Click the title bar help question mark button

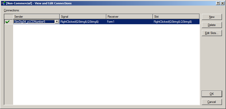pyautogui.click(x=218, y=3)
